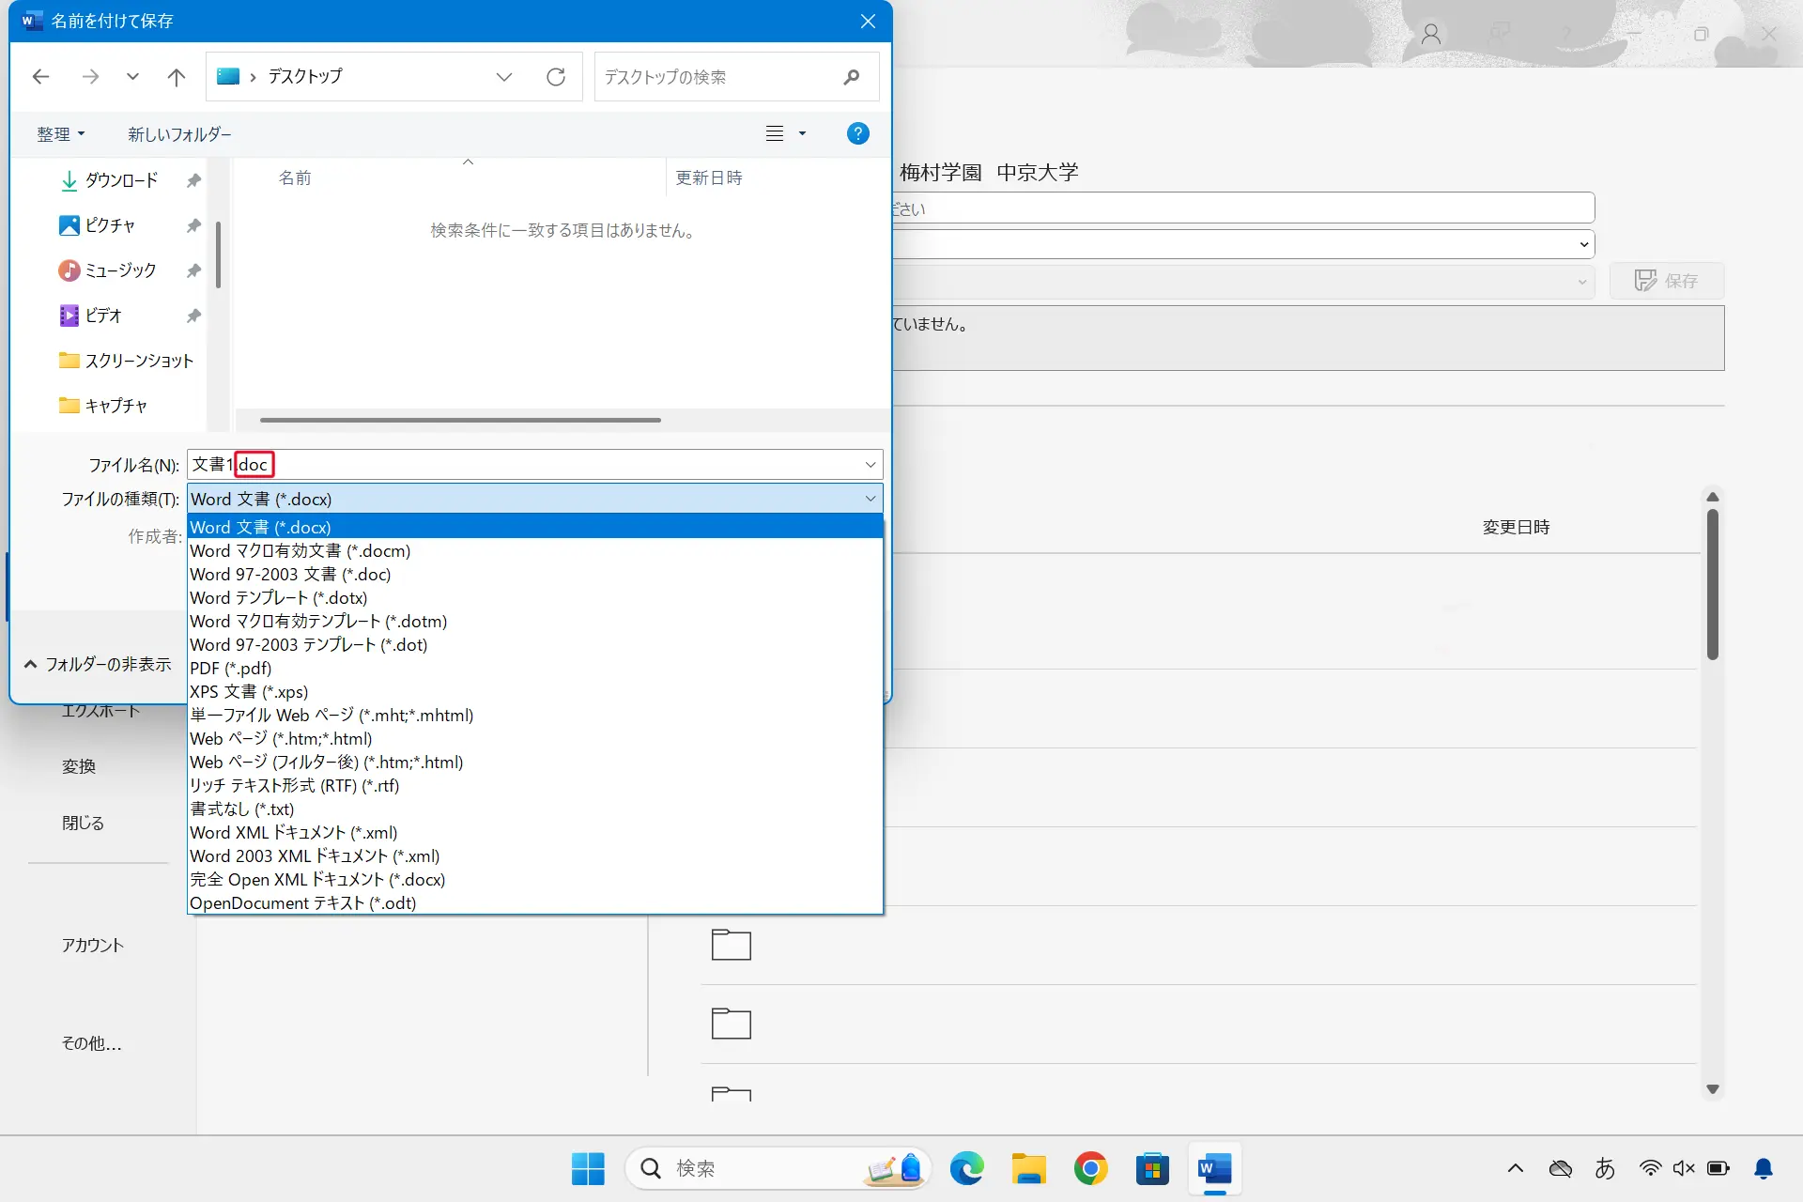
Task: Click the navigation pane vertical scrollbar
Action: coord(218,254)
